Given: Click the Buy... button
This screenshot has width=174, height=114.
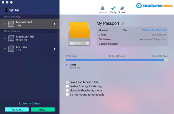Looking at the screenshot, I should 43,109.
